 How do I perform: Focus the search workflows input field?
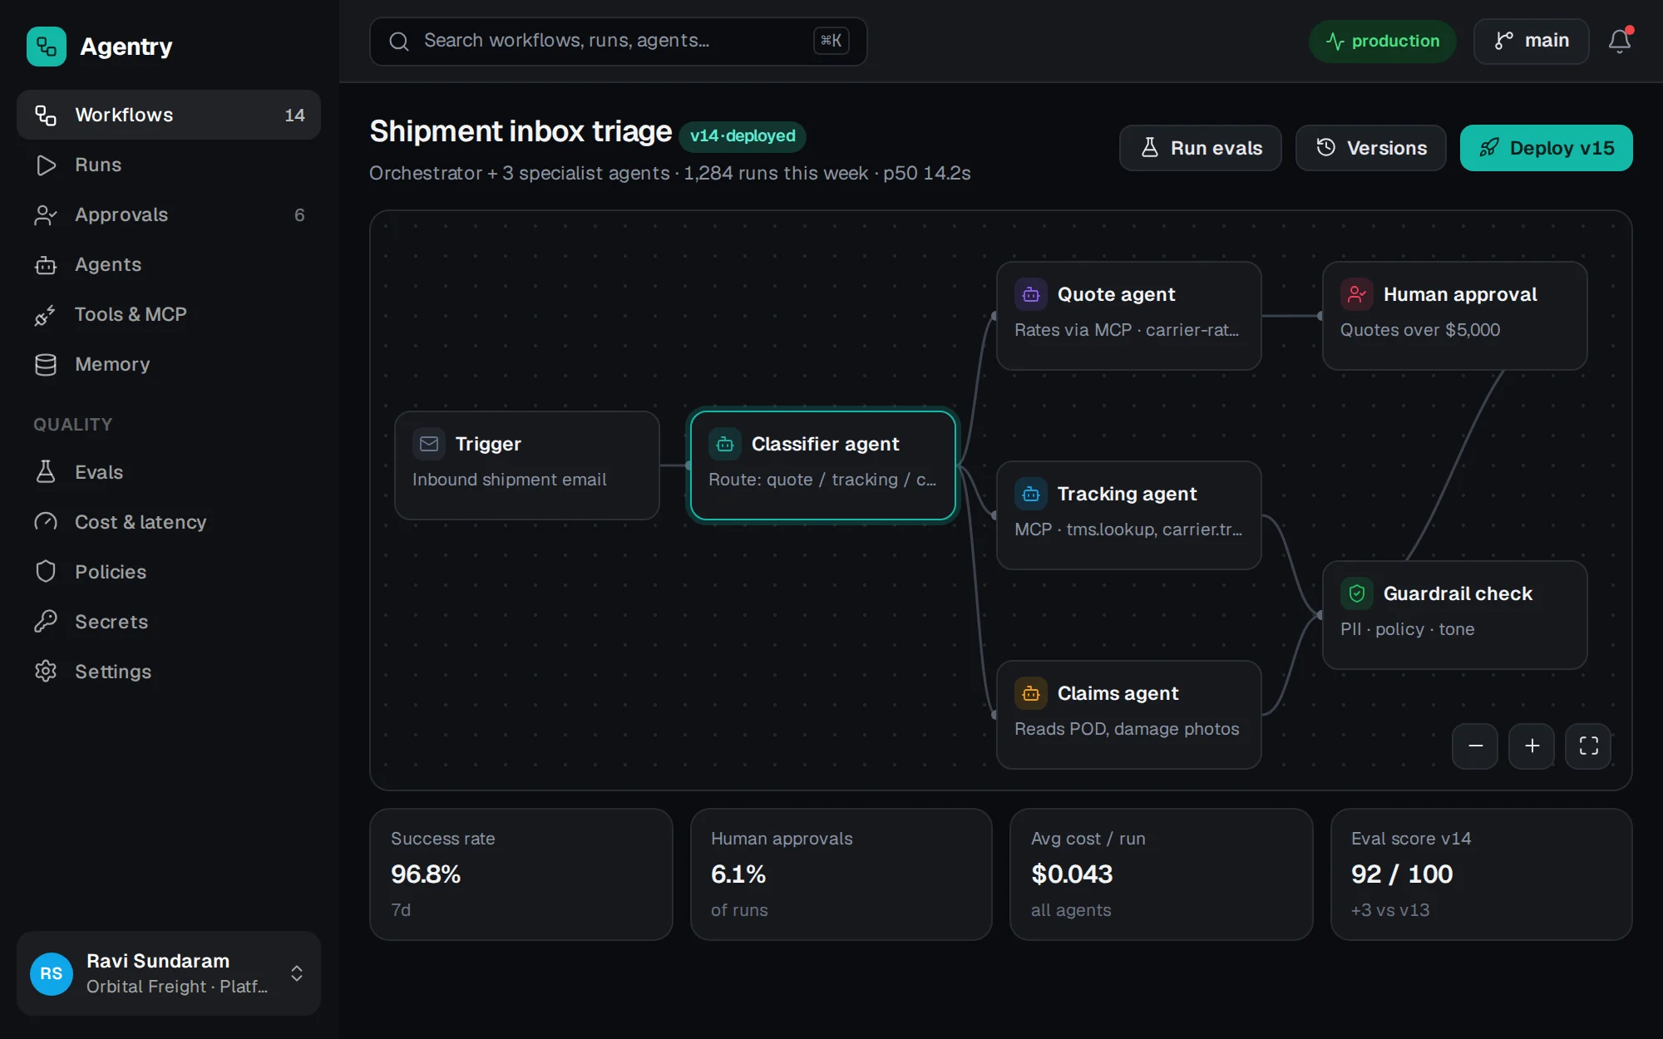pyautogui.click(x=619, y=42)
